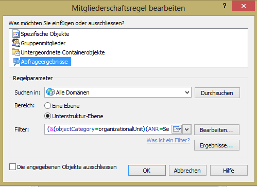Click the Durchsuchen button
The width and height of the screenshot is (257, 187).
[x=217, y=93]
